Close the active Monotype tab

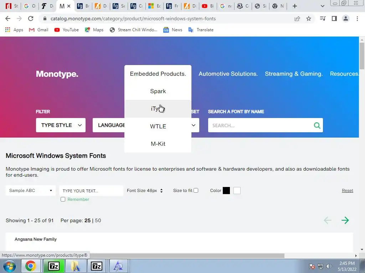[69, 6]
